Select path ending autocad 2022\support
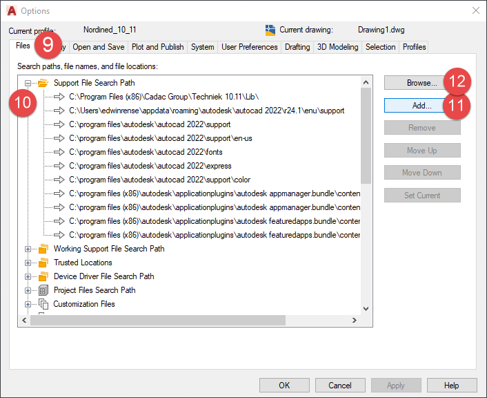 pos(150,124)
